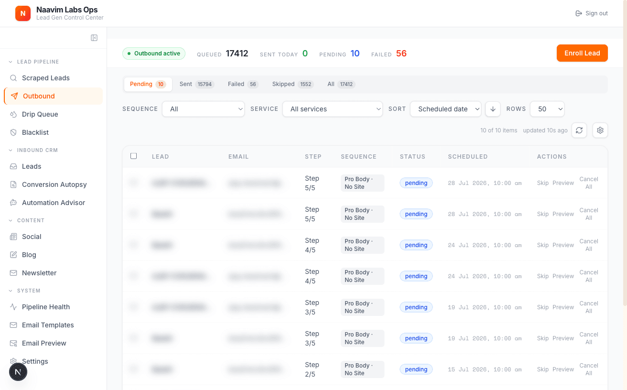
Task: Open the Sequence dropdown showing All
Action: coord(203,109)
